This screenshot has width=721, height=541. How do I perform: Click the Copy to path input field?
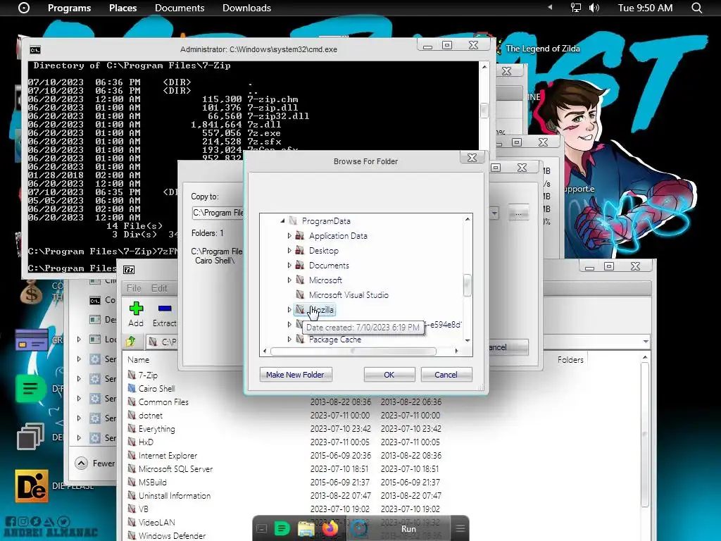click(x=217, y=213)
